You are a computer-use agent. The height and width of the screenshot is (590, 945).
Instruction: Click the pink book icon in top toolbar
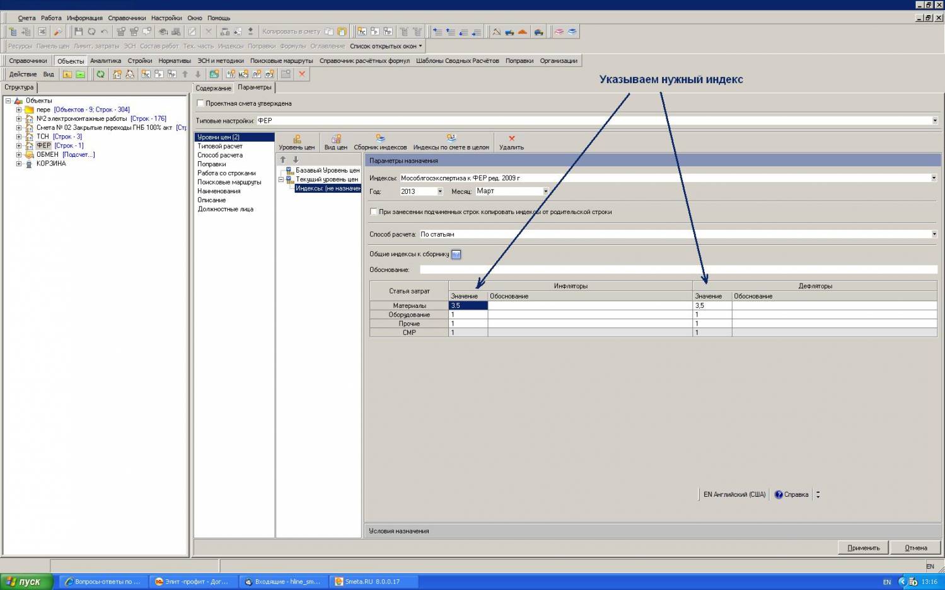[559, 31]
